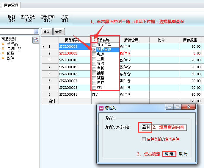This screenshot has height=168, width=204.
Task: Open the 商品名称 column filter triangle
Action: click(x=94, y=40)
